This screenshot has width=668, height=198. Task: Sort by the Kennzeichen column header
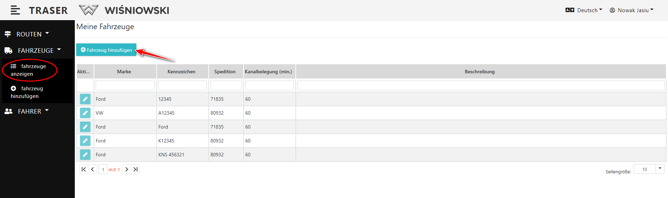(x=181, y=72)
